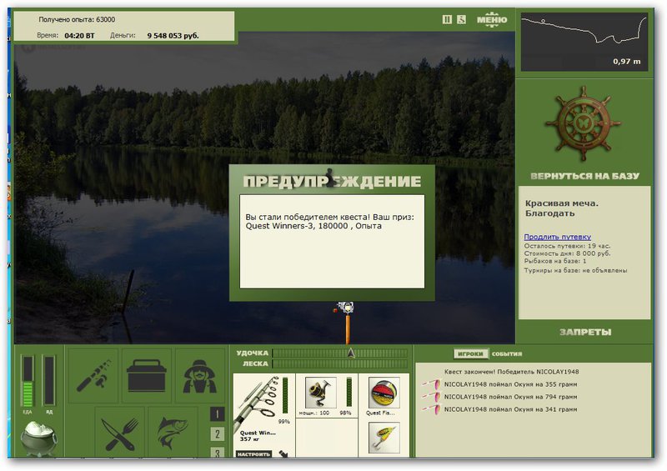This screenshot has height=471, width=667.
Task: Click the 'Quest Win... 357 кг' rod label
Action: (258, 436)
